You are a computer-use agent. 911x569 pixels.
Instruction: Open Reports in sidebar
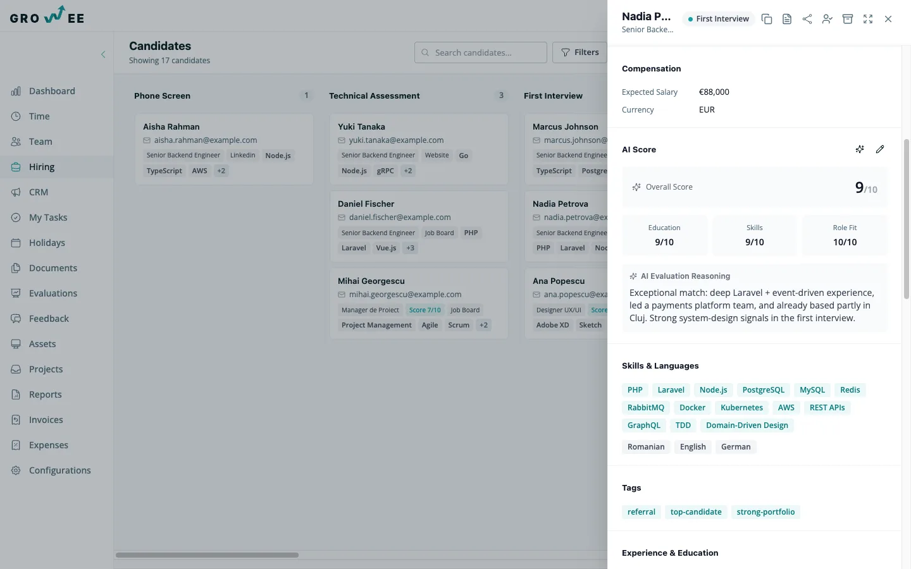click(x=57, y=395)
